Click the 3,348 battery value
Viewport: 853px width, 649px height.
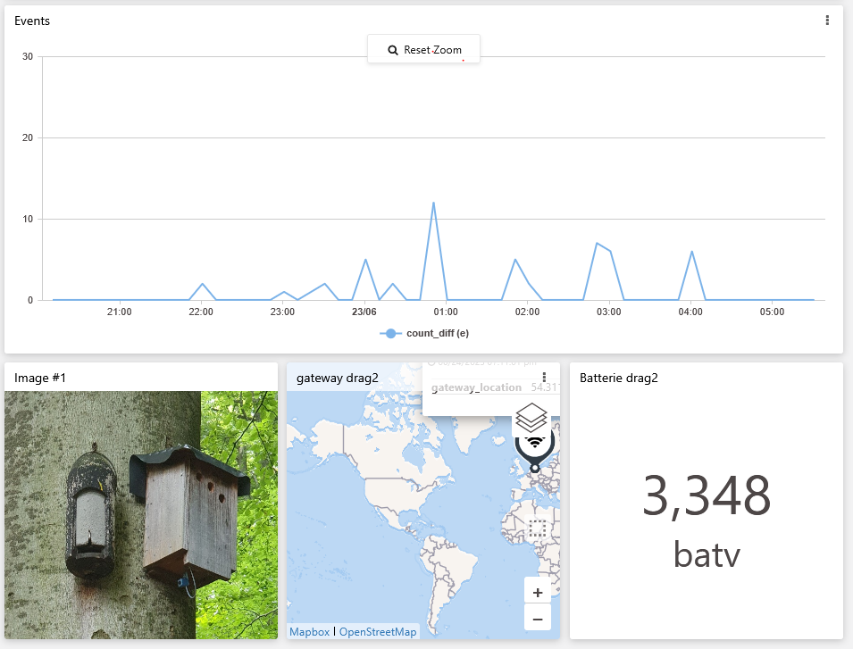coord(707,495)
